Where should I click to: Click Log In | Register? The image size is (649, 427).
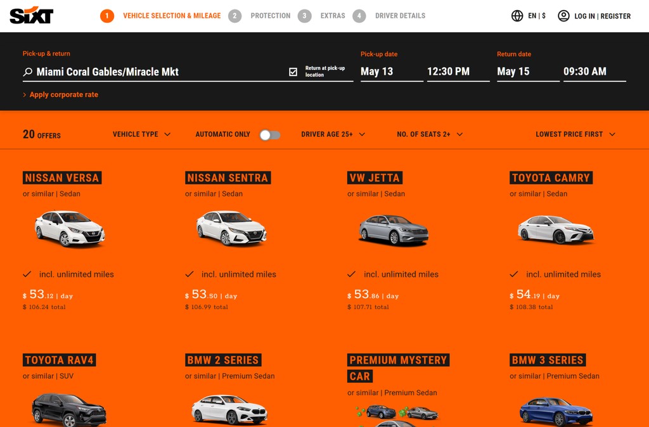click(x=602, y=16)
